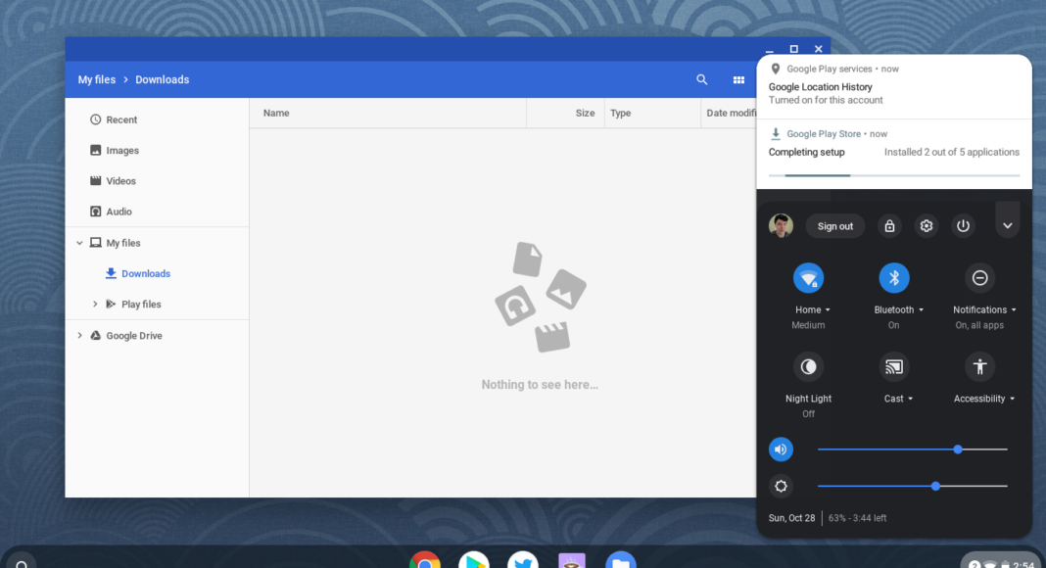Open Chrome from the shelf
The image size is (1046, 568).
tap(425, 562)
